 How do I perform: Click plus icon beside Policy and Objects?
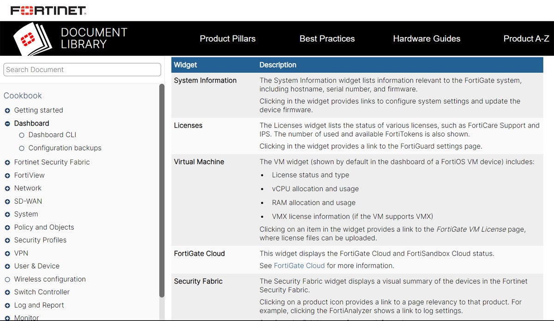click(x=7, y=228)
